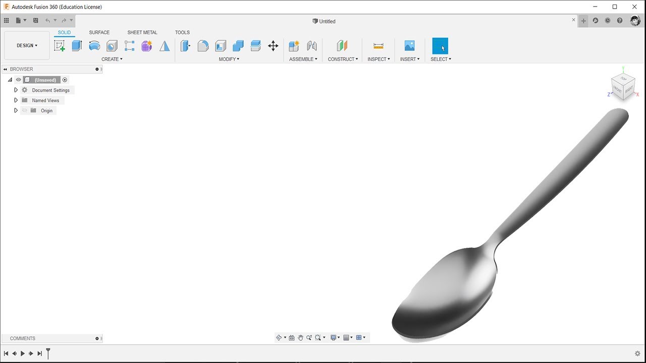Click the timeline Play button

23,353
